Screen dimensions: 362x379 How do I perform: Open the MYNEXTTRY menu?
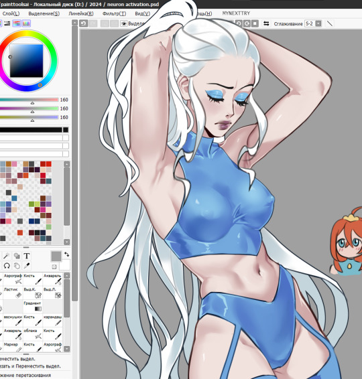[236, 13]
